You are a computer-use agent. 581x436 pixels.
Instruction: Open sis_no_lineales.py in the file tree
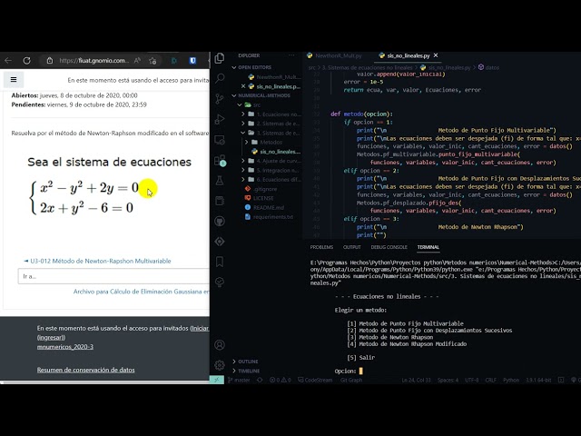coord(276,152)
